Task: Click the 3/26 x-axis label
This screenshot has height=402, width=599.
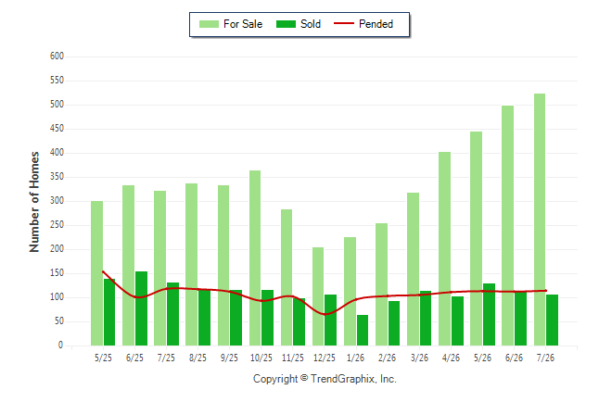Action: coord(419,358)
